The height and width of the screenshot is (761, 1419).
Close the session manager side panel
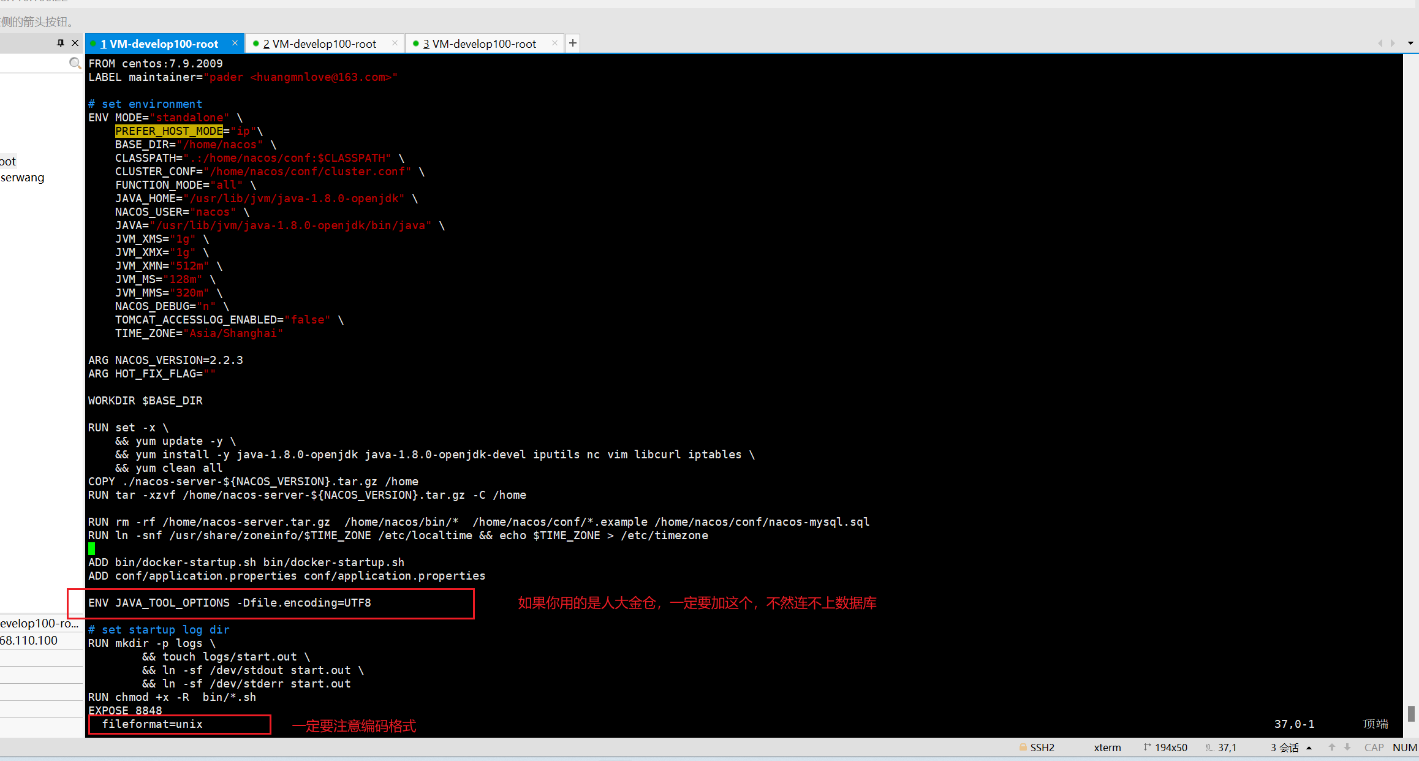click(x=75, y=43)
